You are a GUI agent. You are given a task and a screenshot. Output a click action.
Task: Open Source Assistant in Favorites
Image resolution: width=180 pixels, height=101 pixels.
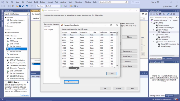[15, 23]
